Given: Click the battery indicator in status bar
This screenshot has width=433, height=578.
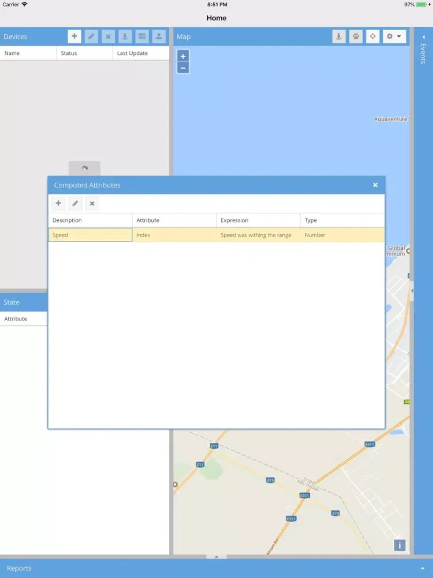Looking at the screenshot, I should point(421,5).
